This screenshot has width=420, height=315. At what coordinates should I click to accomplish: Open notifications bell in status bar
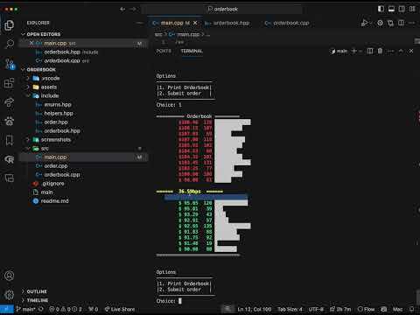point(411,309)
